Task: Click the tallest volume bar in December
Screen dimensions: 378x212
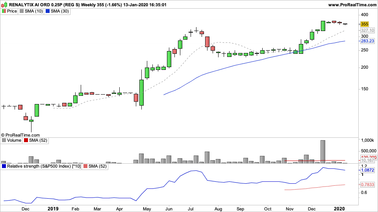Action: tap(323, 152)
